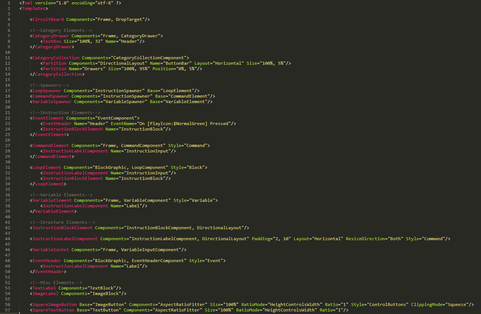Image resolution: width=481 pixels, height=314 pixels.
Task: Click the "Category Elements" comment
Action: [x=61, y=30]
